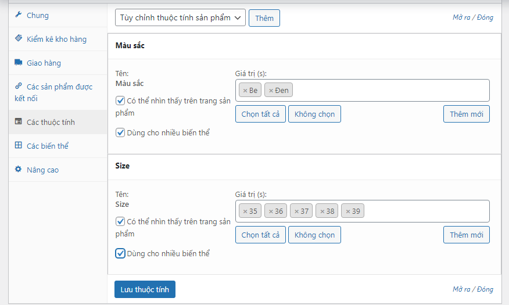Remove the Đen color value tag

coord(271,91)
